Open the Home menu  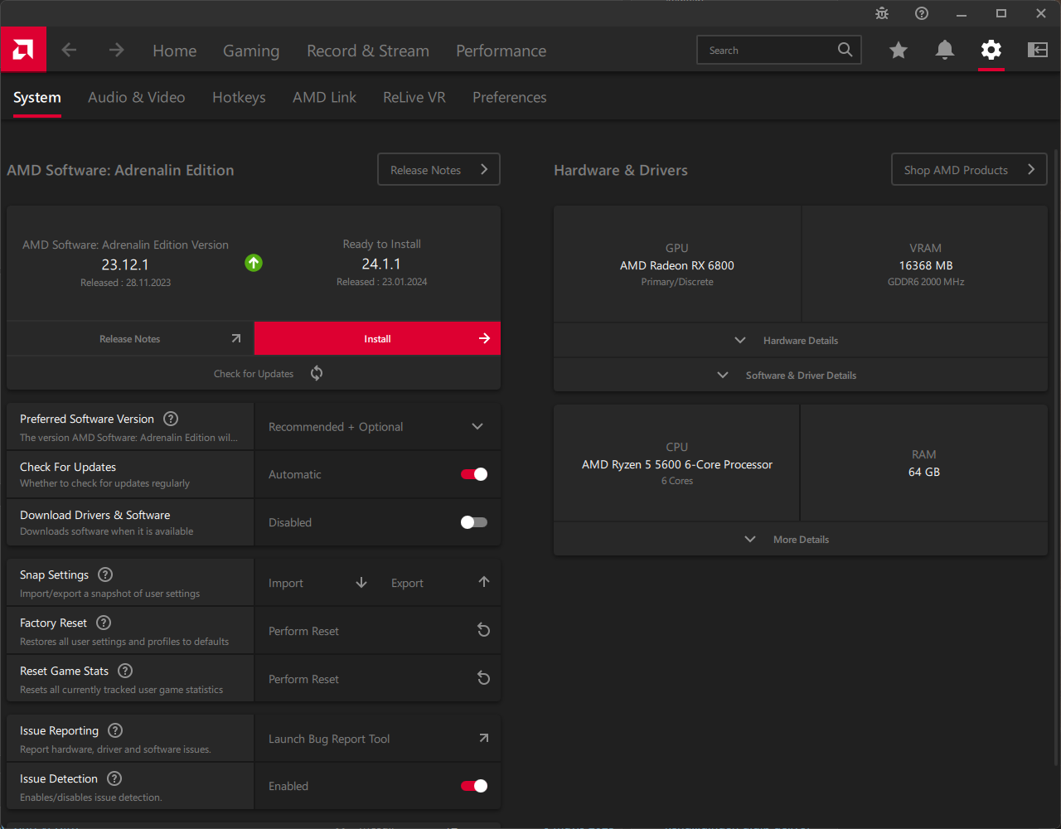175,51
